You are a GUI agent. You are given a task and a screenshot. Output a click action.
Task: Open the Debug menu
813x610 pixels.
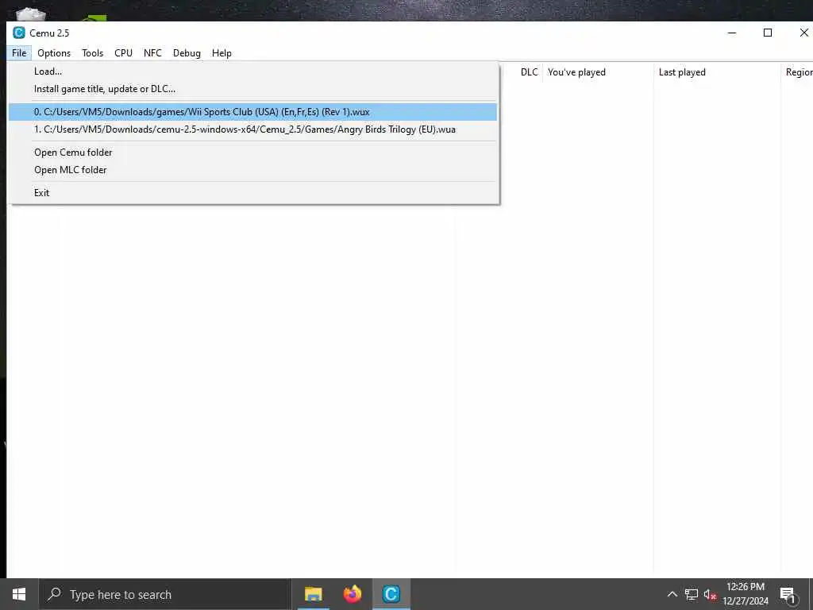pyautogui.click(x=187, y=53)
